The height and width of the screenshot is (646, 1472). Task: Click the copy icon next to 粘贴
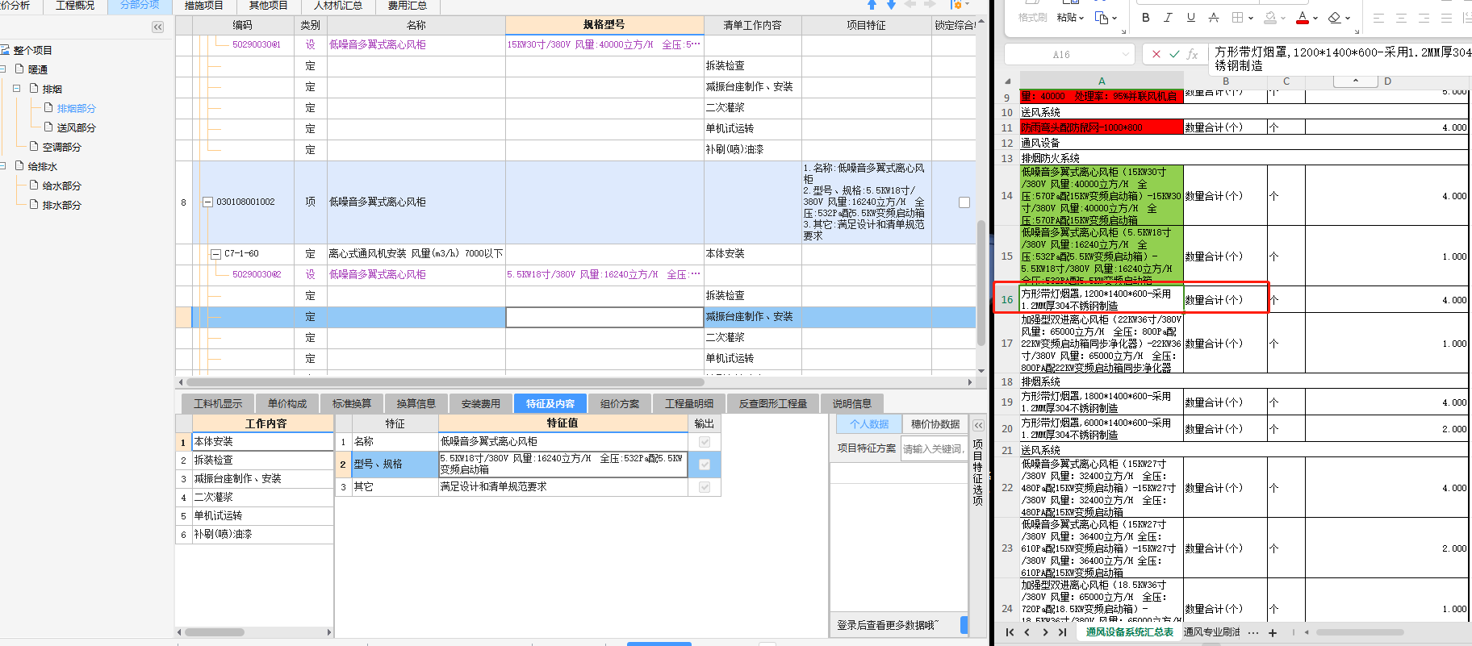pos(1102,17)
